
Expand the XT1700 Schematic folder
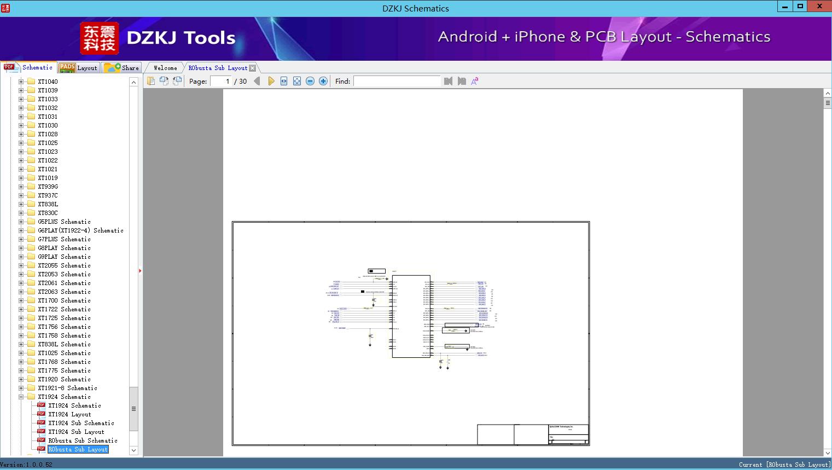[x=21, y=300]
